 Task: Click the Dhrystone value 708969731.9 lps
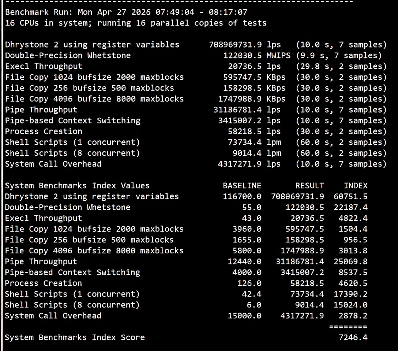click(245, 45)
